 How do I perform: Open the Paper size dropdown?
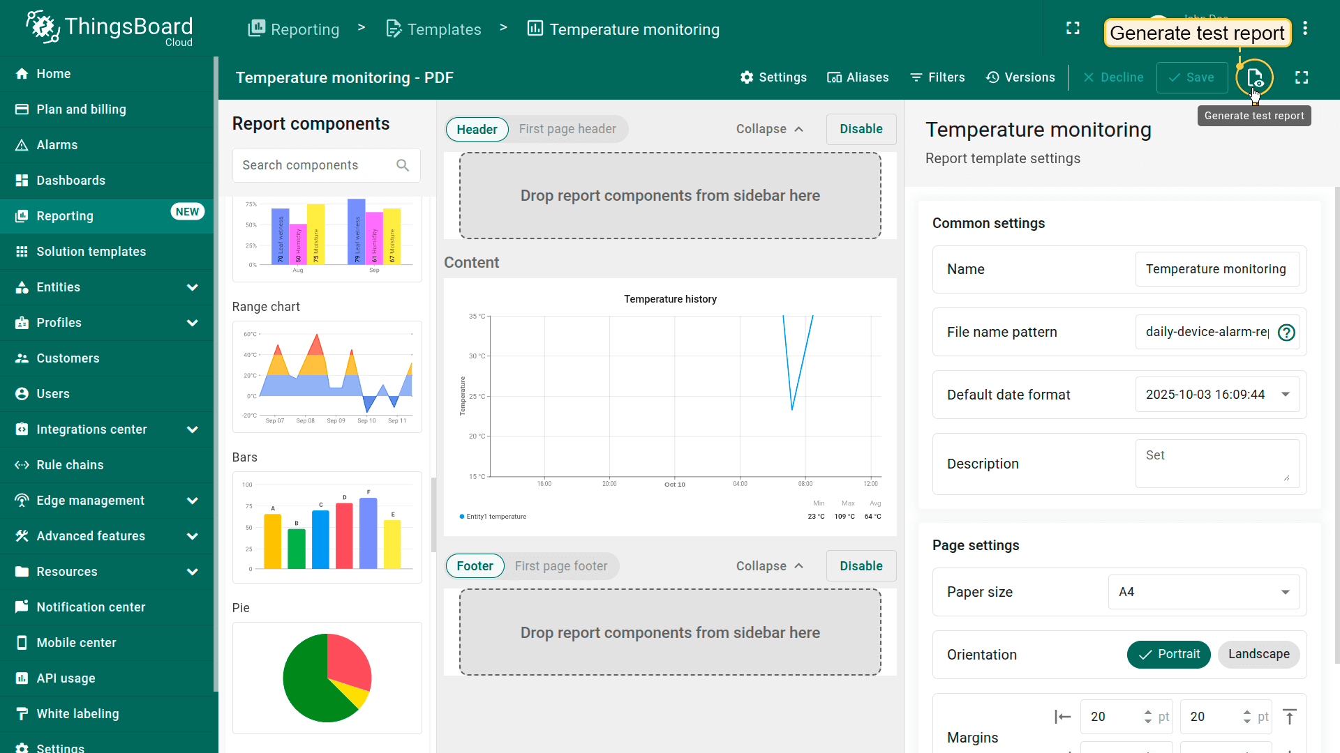tap(1203, 592)
